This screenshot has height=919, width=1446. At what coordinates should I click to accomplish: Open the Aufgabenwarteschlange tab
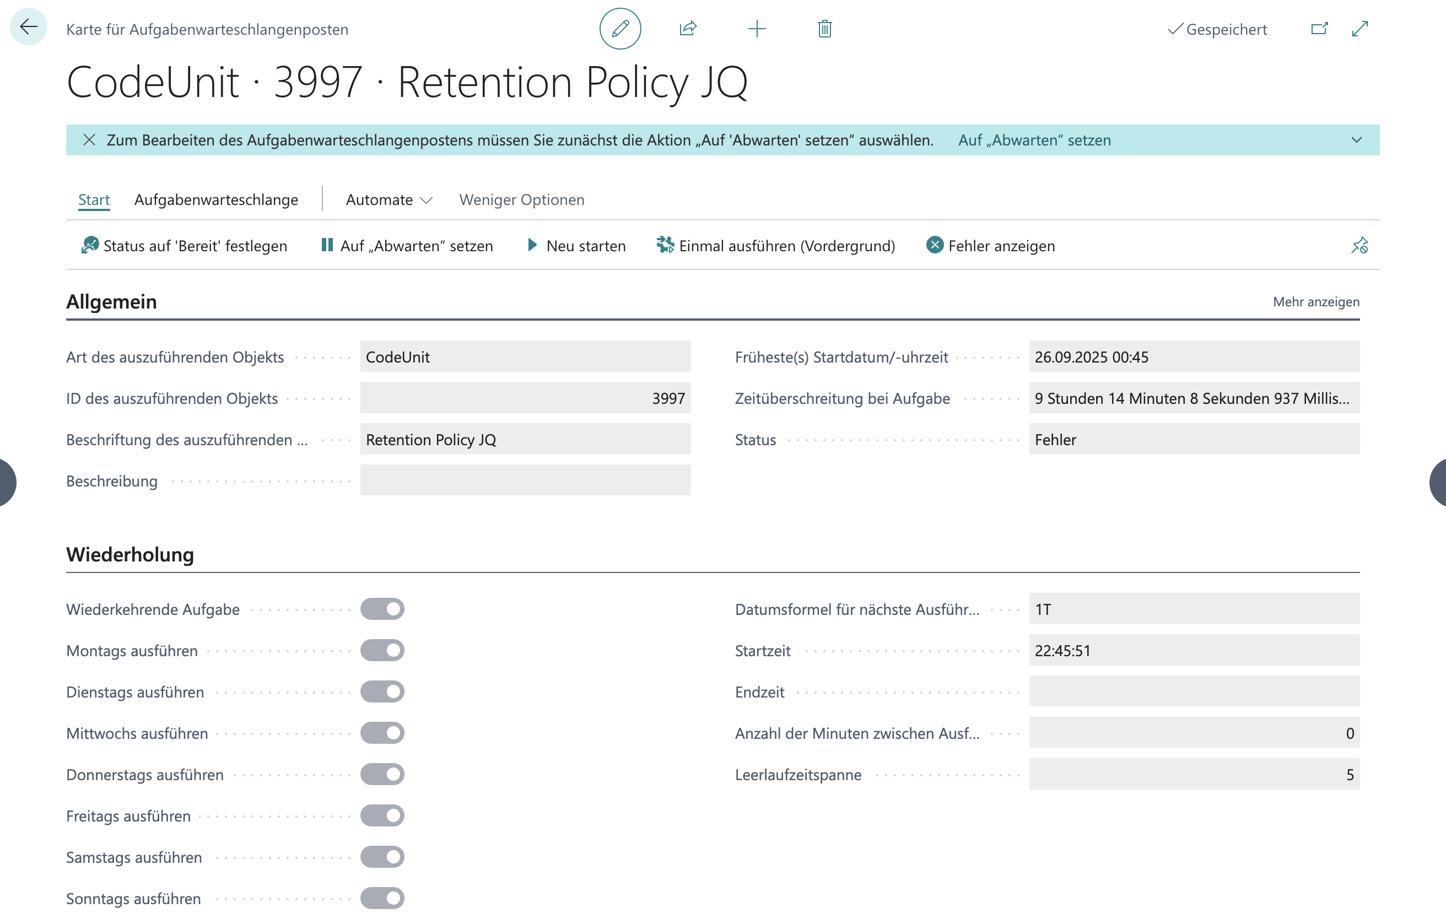[x=216, y=200]
